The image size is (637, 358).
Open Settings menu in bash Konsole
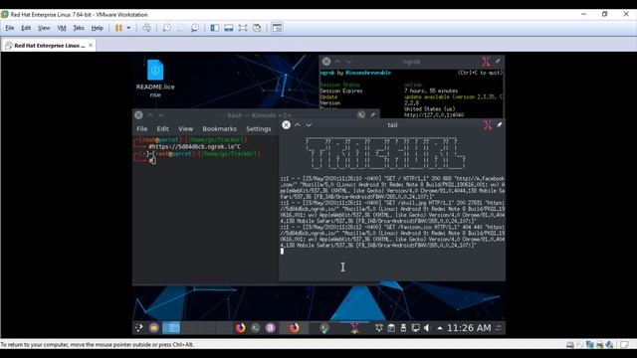point(259,128)
